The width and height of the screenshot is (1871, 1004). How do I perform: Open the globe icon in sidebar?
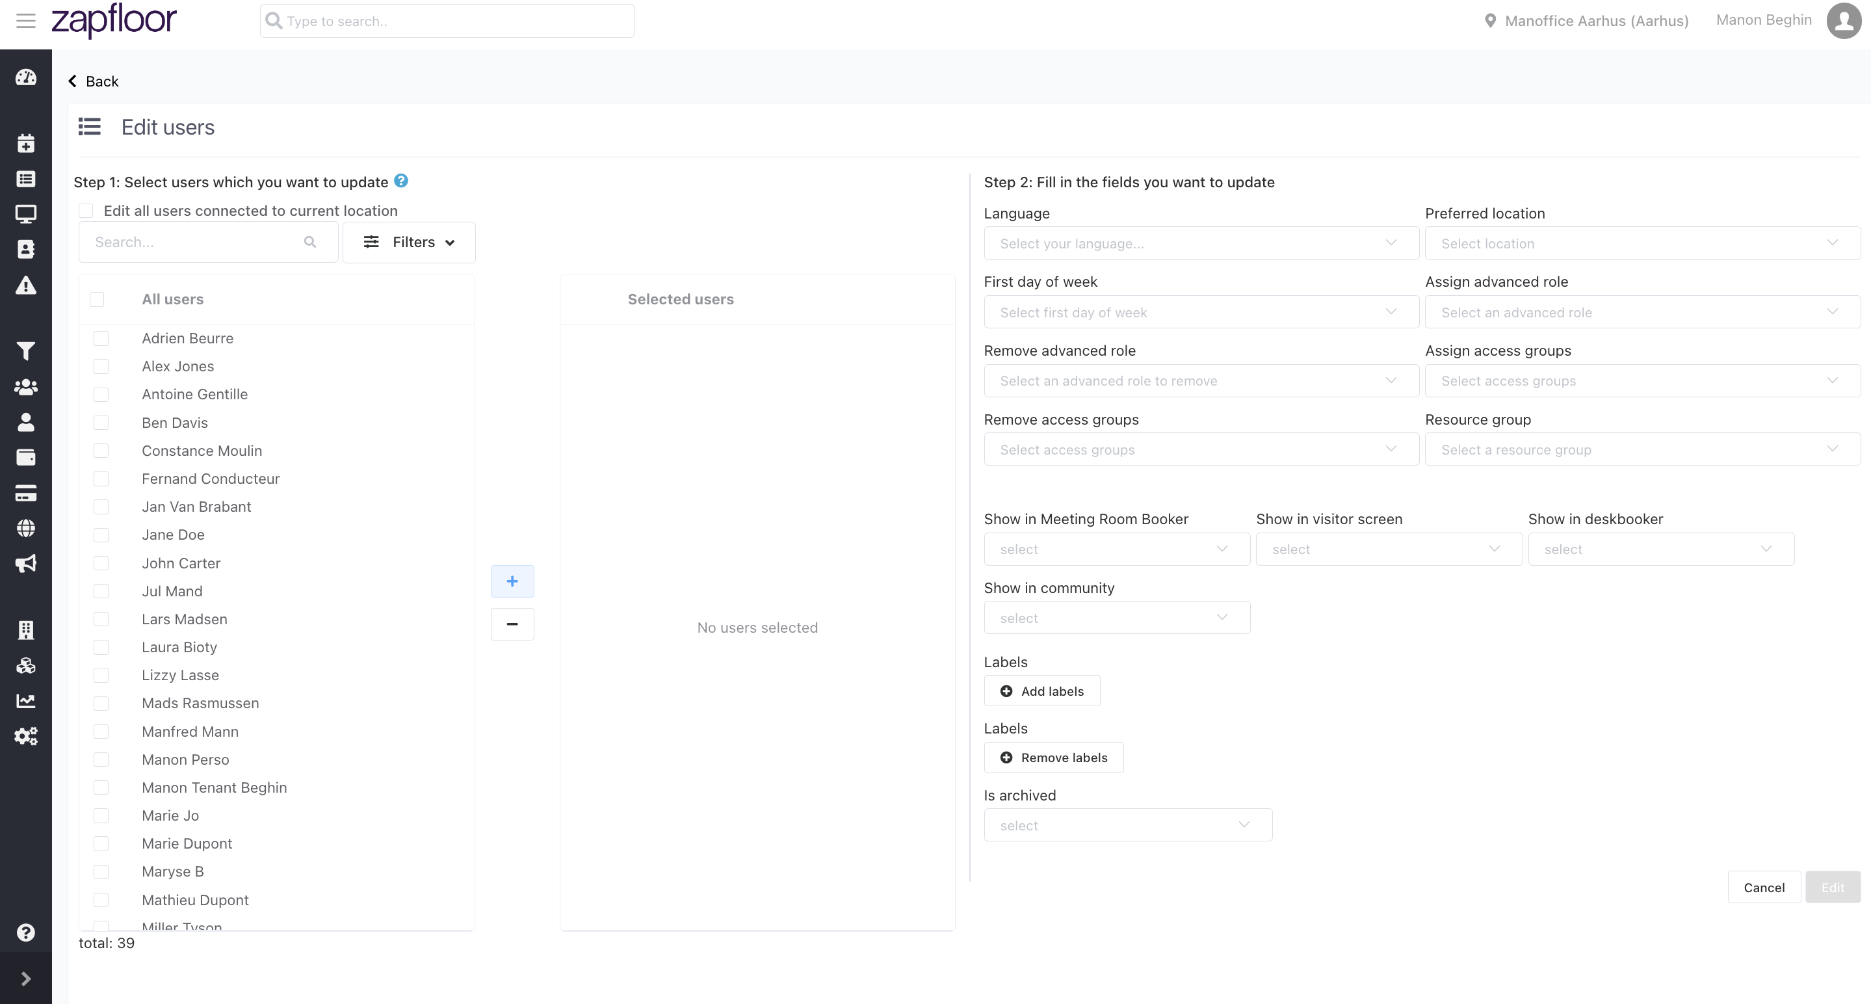[x=26, y=528]
